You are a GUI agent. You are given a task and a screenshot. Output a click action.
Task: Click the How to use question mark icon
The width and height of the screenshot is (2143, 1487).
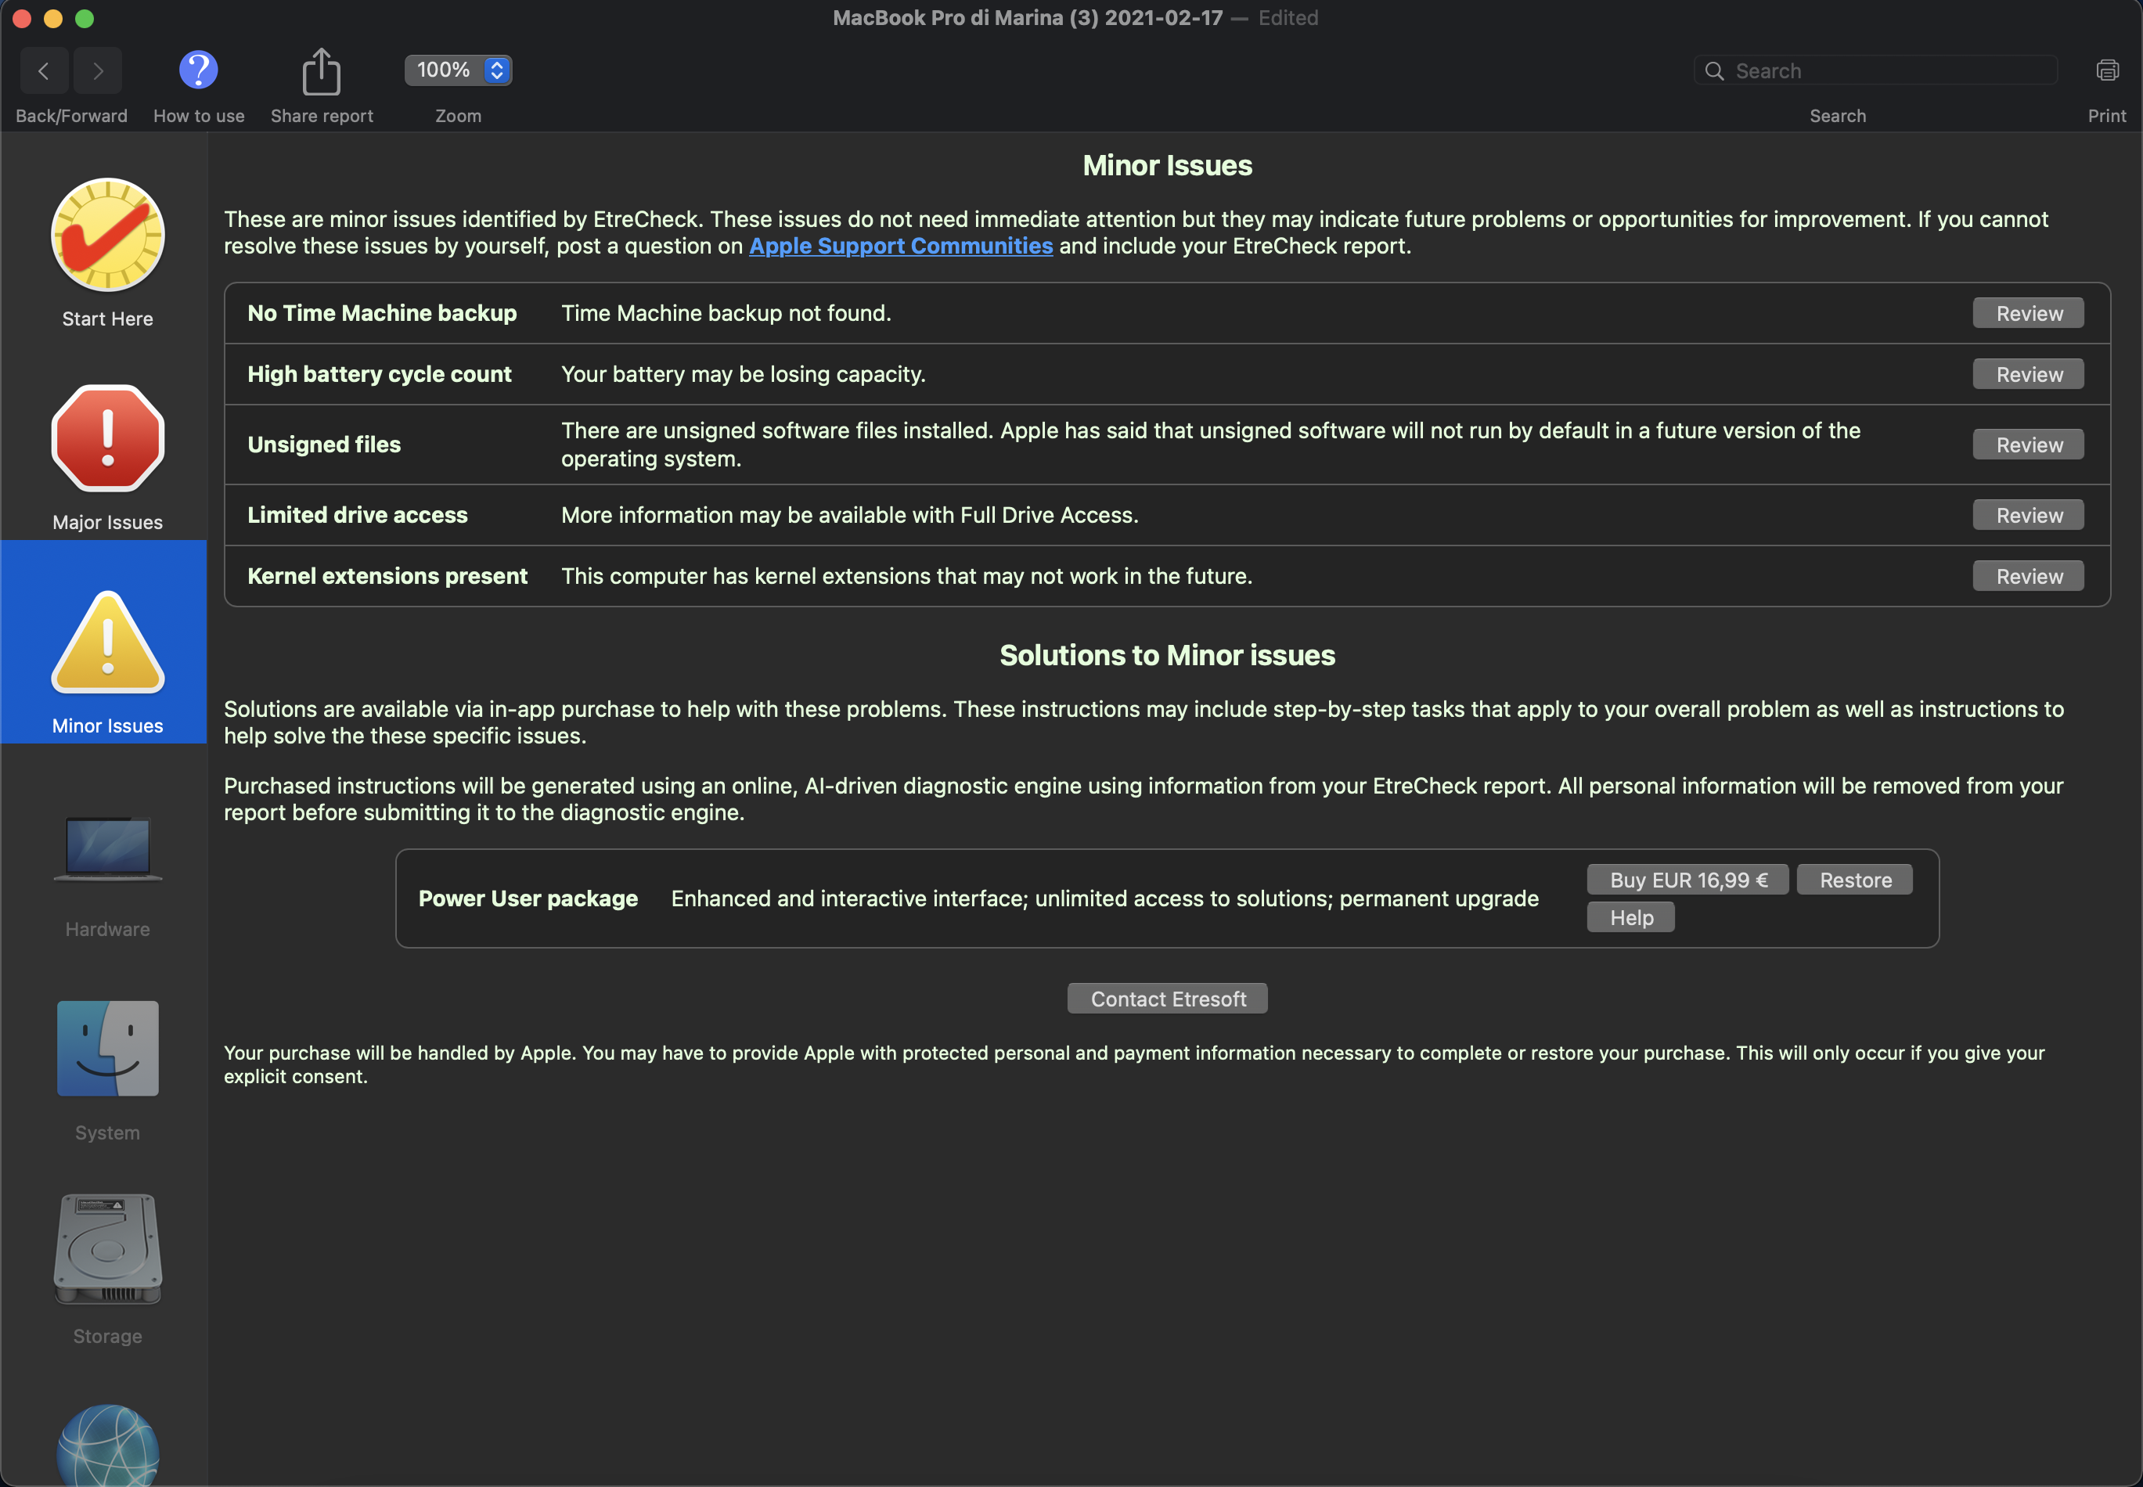click(x=199, y=70)
